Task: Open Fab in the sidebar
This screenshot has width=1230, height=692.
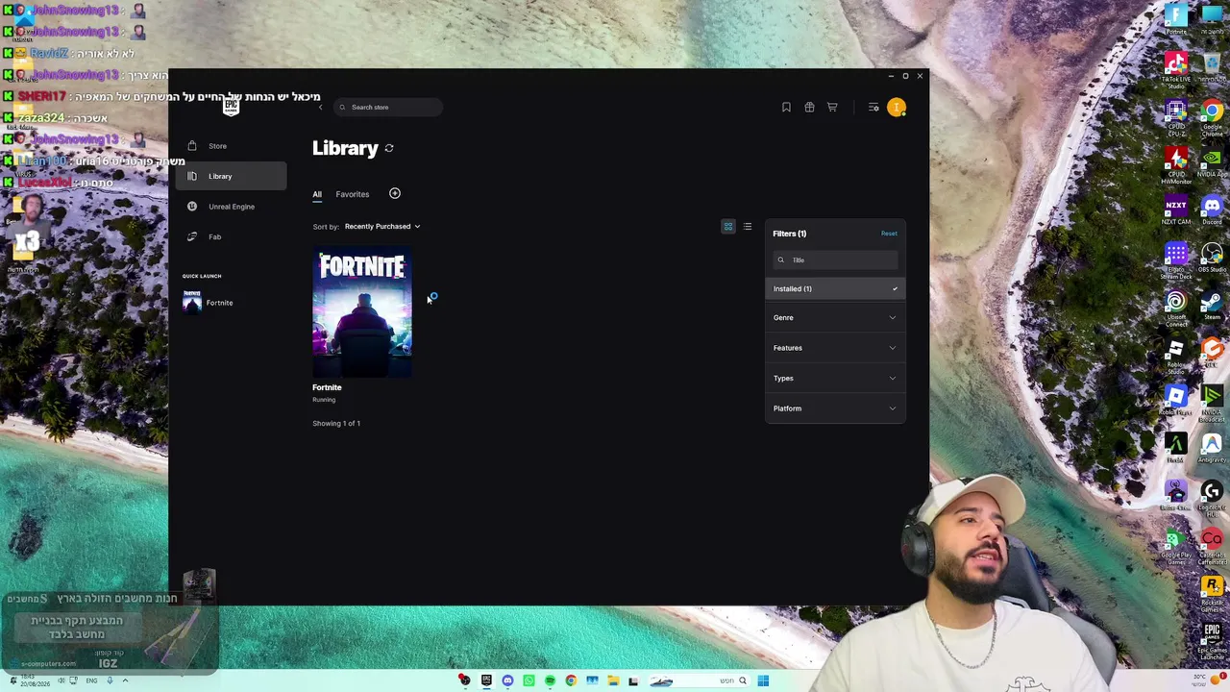Action: click(x=231, y=236)
